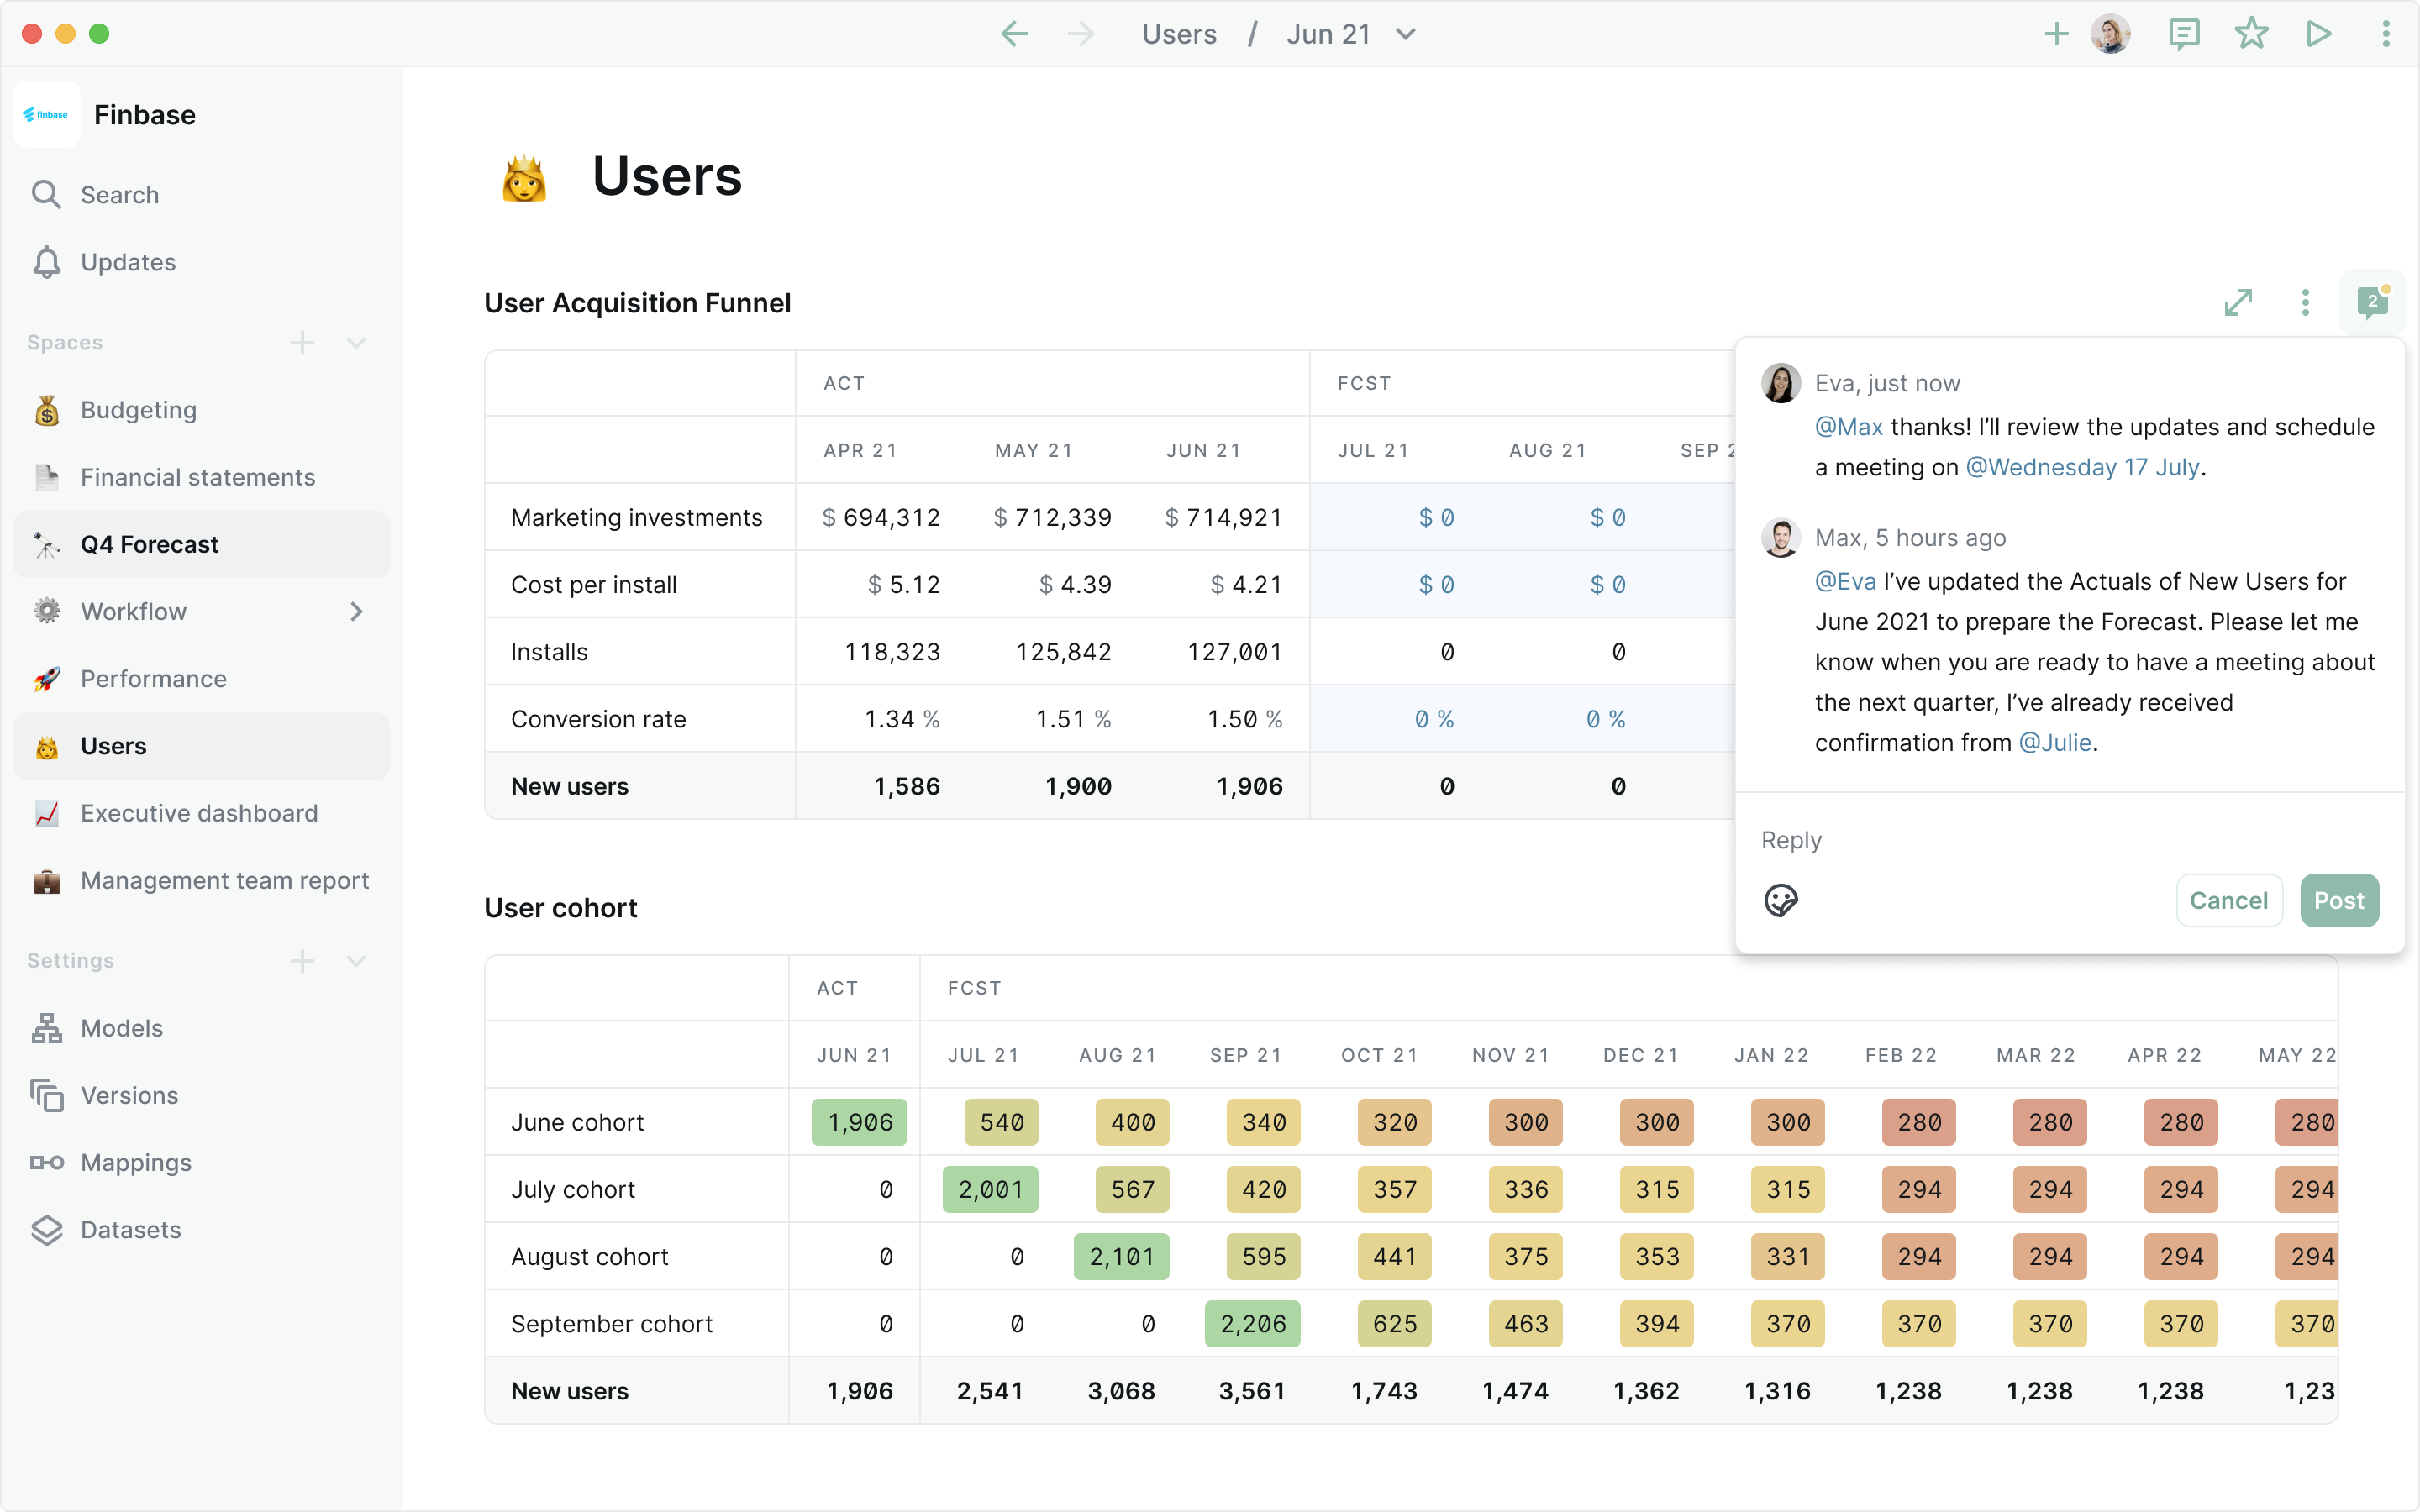This screenshot has height=1512, width=2420.
Task: Open the Budgeting space
Action: coord(139,410)
